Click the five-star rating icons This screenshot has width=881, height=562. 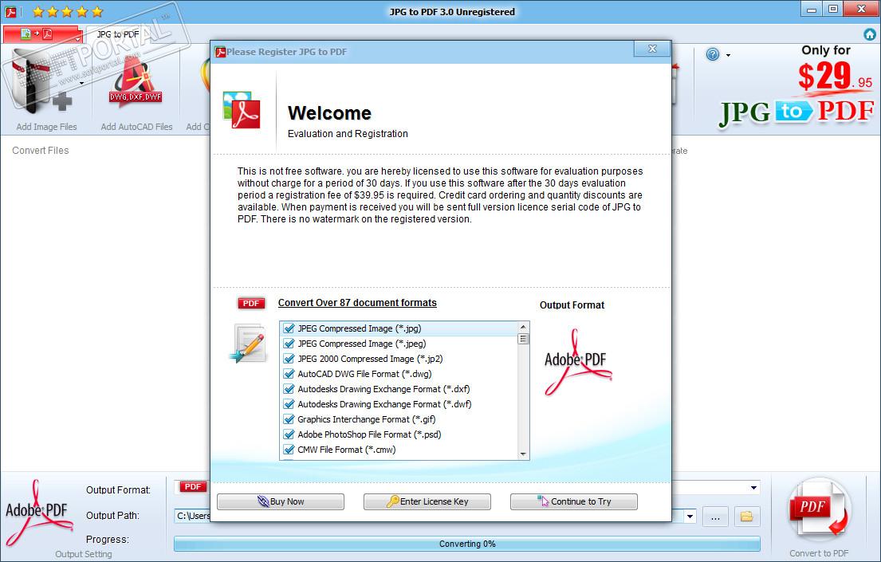tap(68, 11)
